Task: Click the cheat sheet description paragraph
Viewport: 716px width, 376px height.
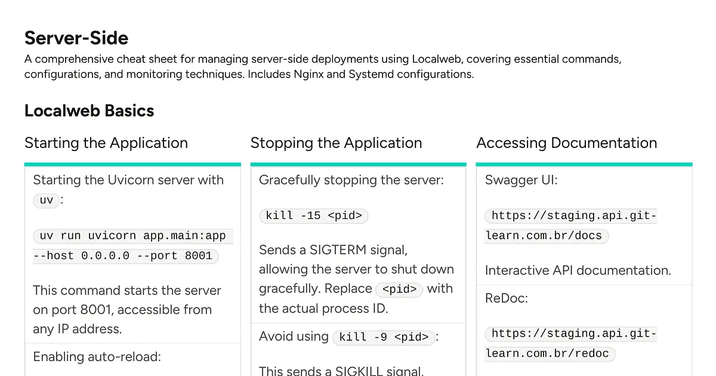Action: tap(322, 66)
